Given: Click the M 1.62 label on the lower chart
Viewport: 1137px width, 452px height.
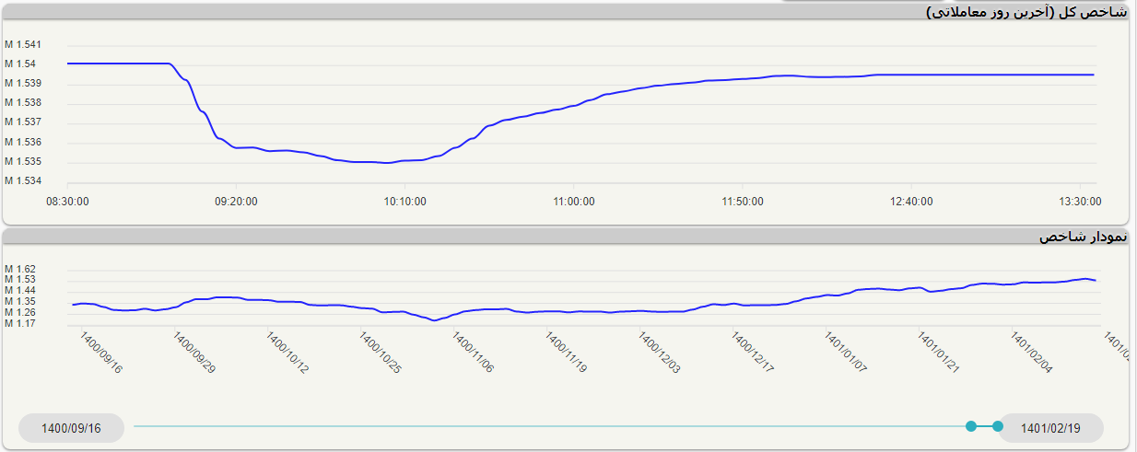Looking at the screenshot, I should (x=20, y=269).
